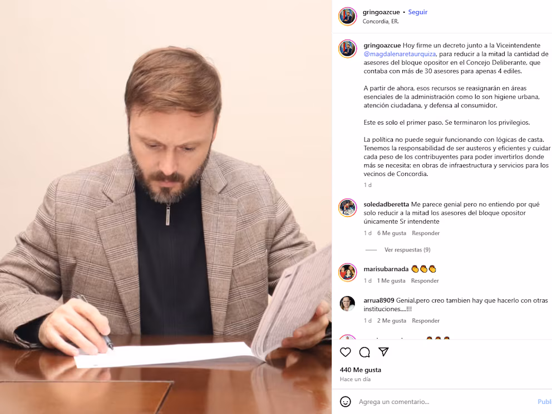Like the post with heart icon

[346, 352]
